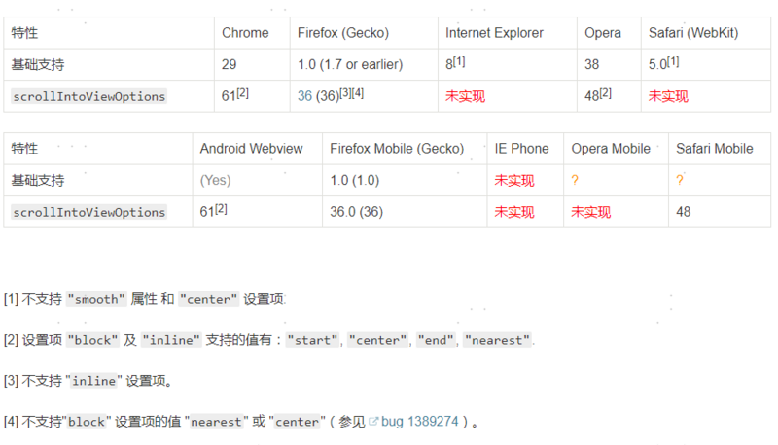Click footnote [1] beside Internet Explorer 8
This screenshot has height=445, width=778.
458,61
